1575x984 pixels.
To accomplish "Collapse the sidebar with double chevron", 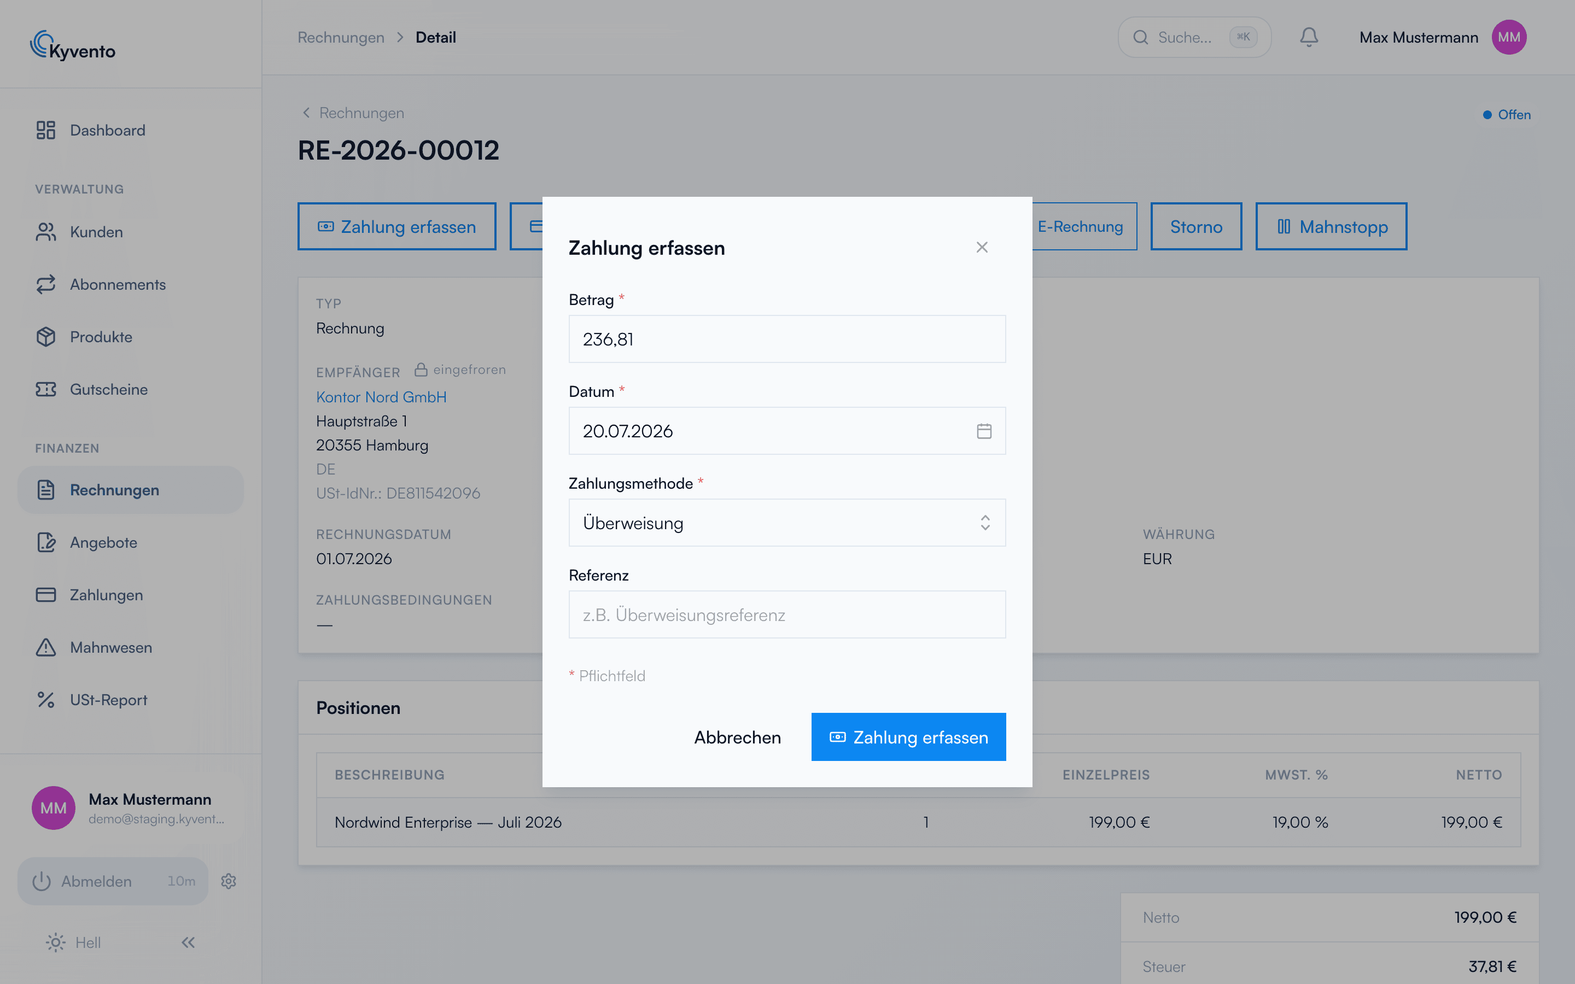I will tap(188, 942).
